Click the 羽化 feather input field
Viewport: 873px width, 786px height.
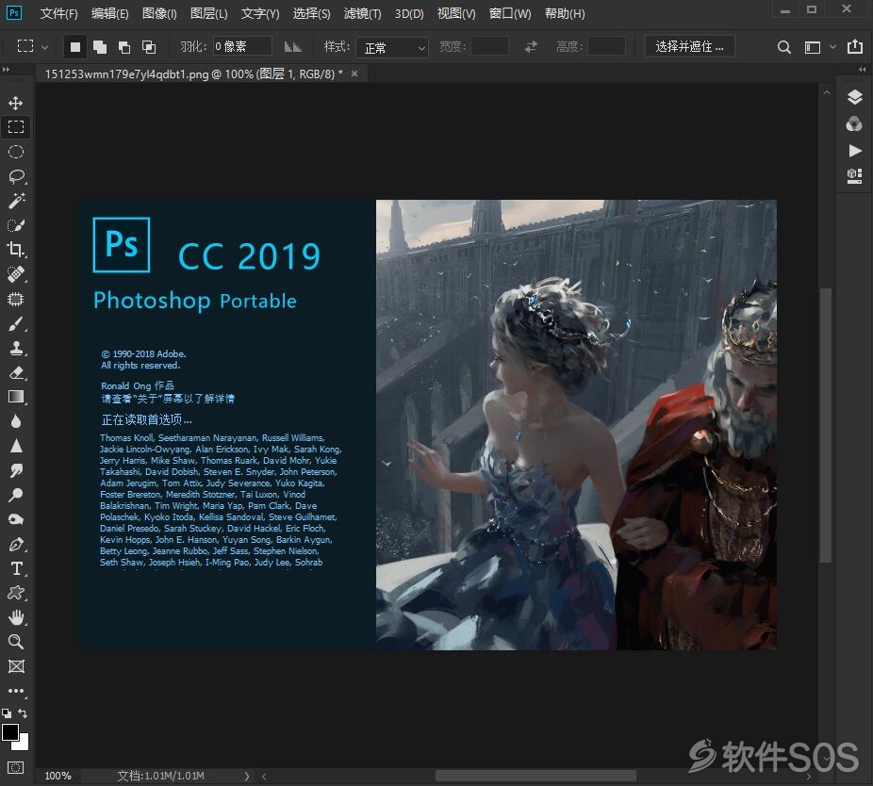point(242,47)
